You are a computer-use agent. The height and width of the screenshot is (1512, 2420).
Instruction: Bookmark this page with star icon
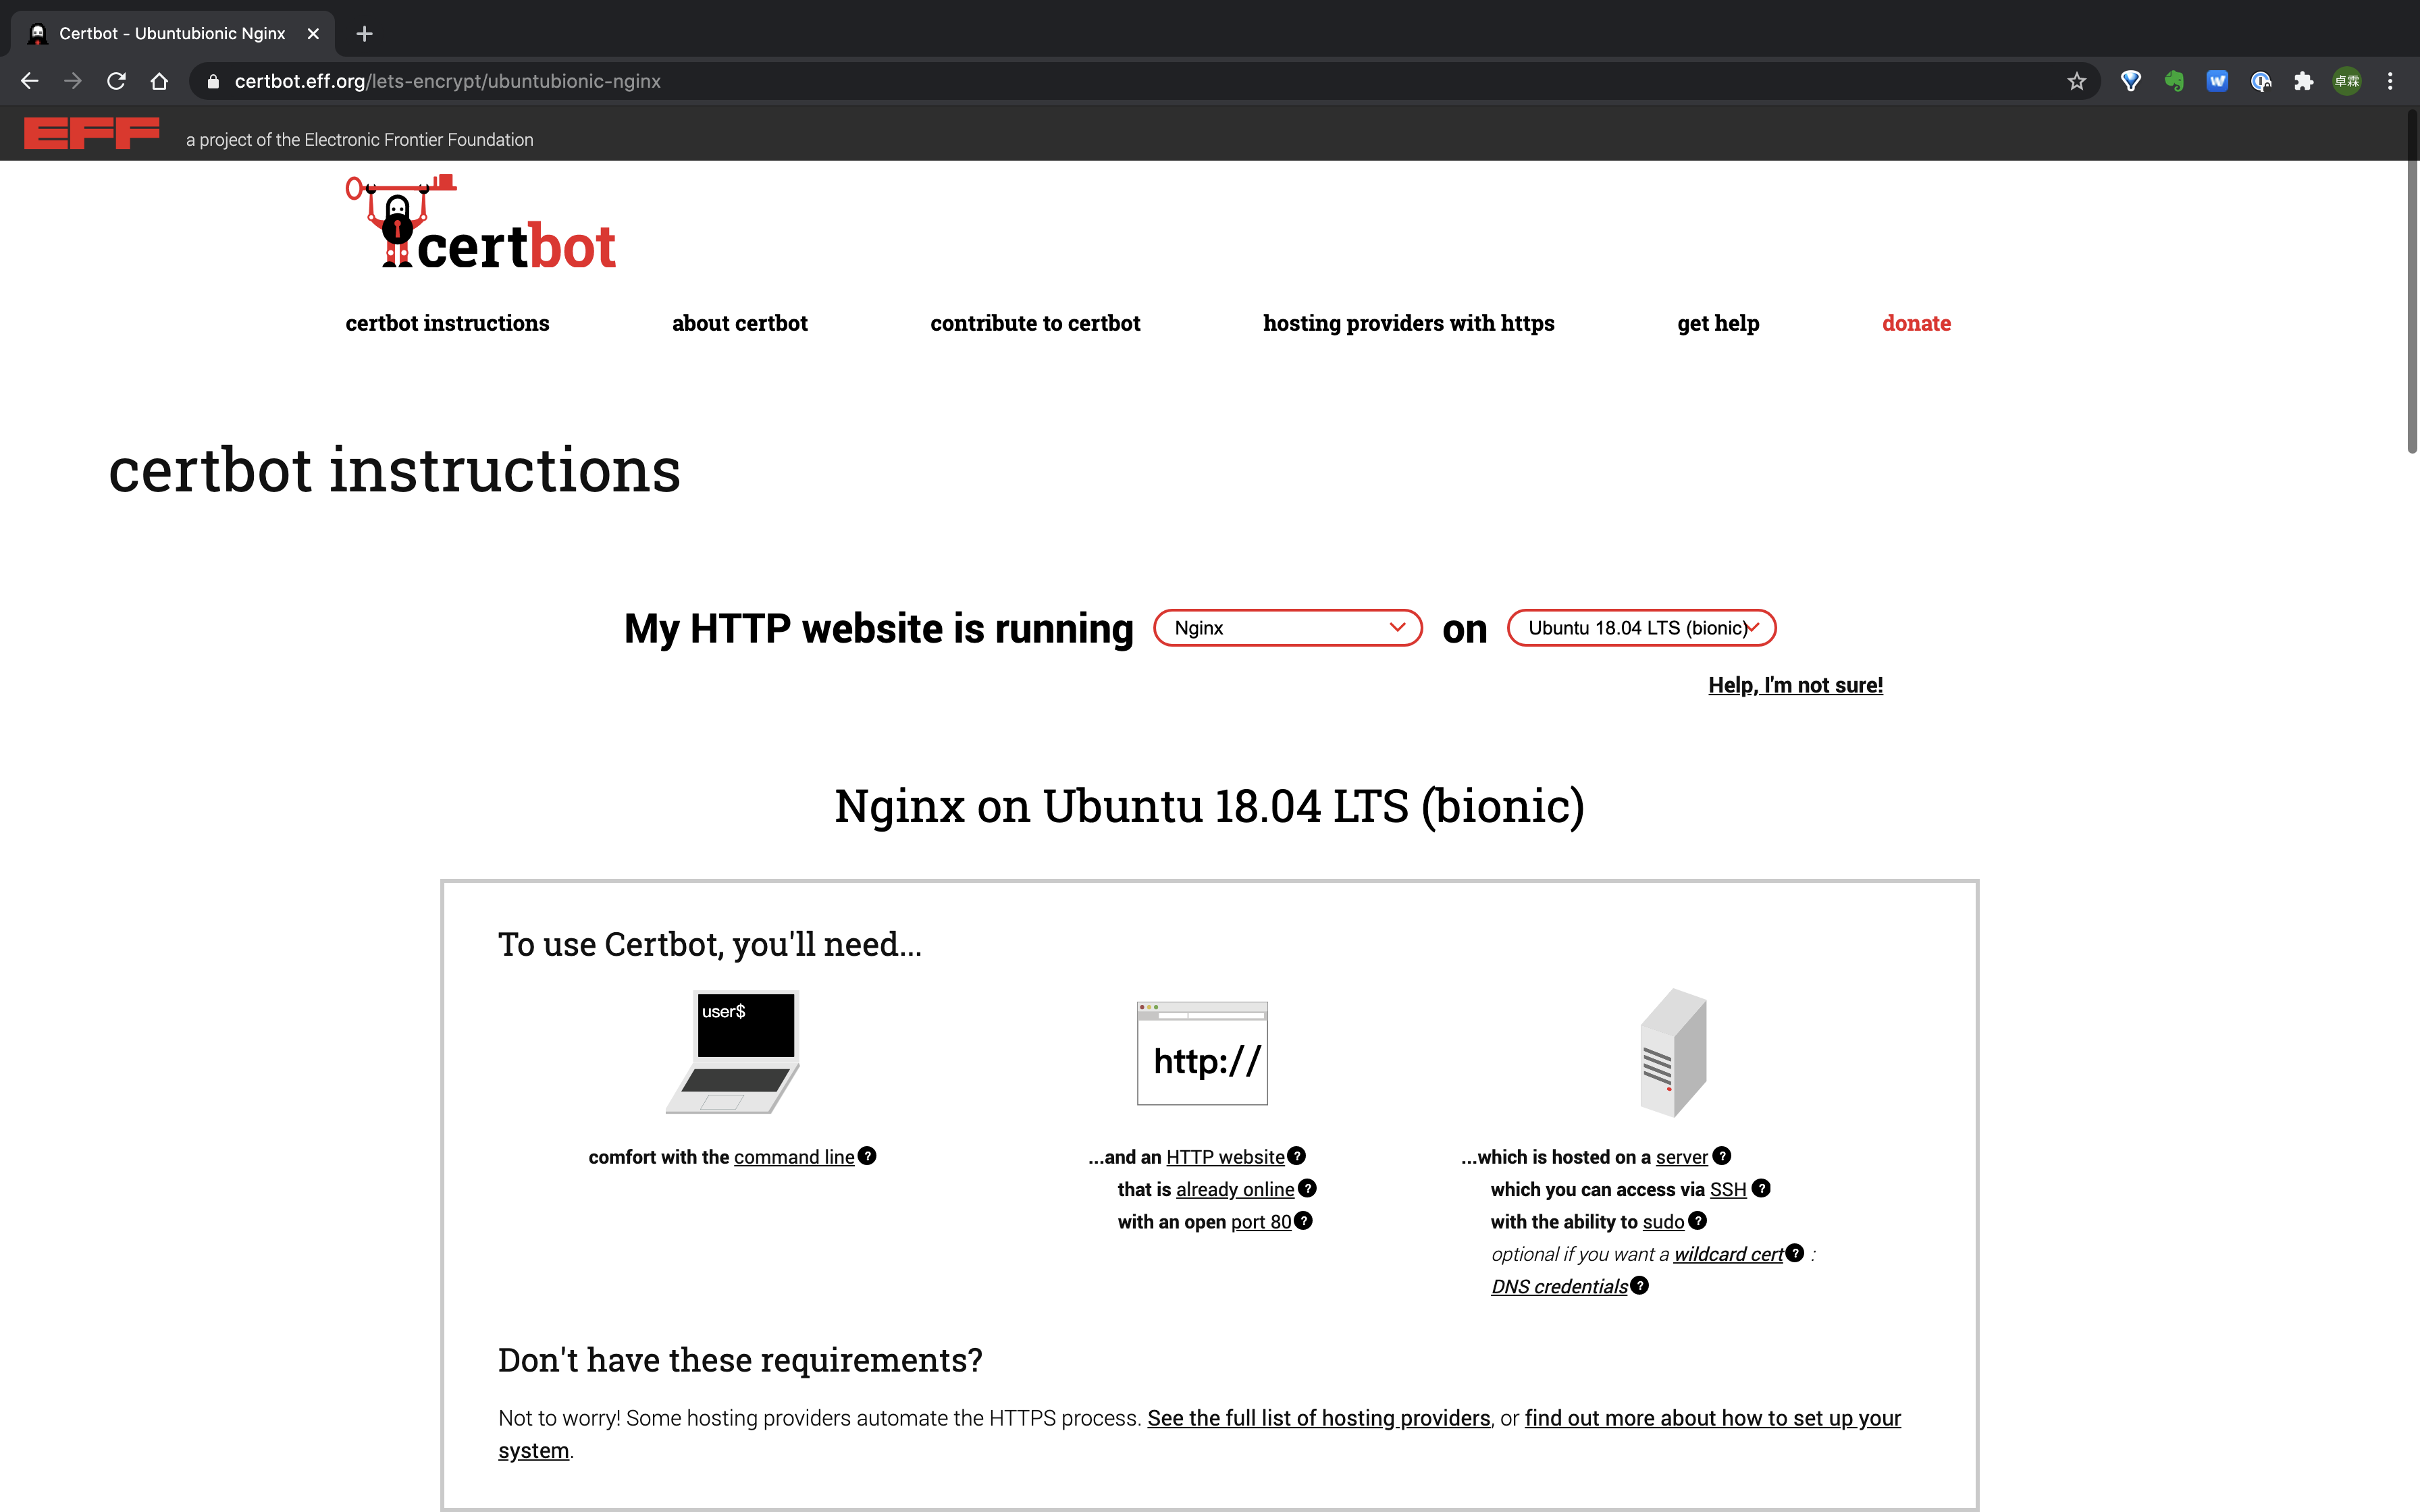2077,81
